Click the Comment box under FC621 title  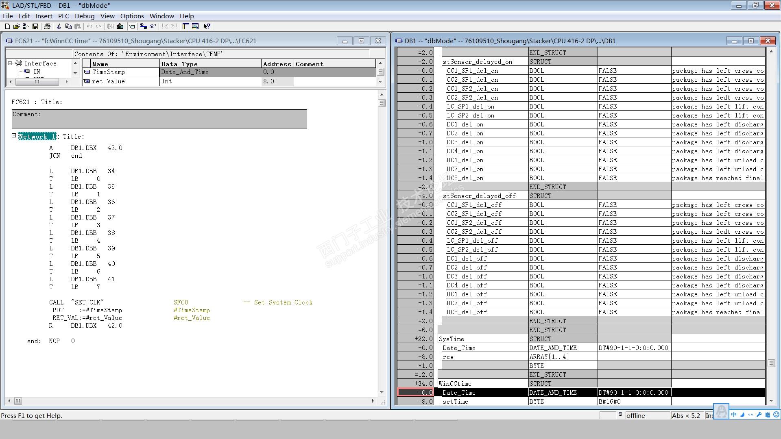click(159, 119)
